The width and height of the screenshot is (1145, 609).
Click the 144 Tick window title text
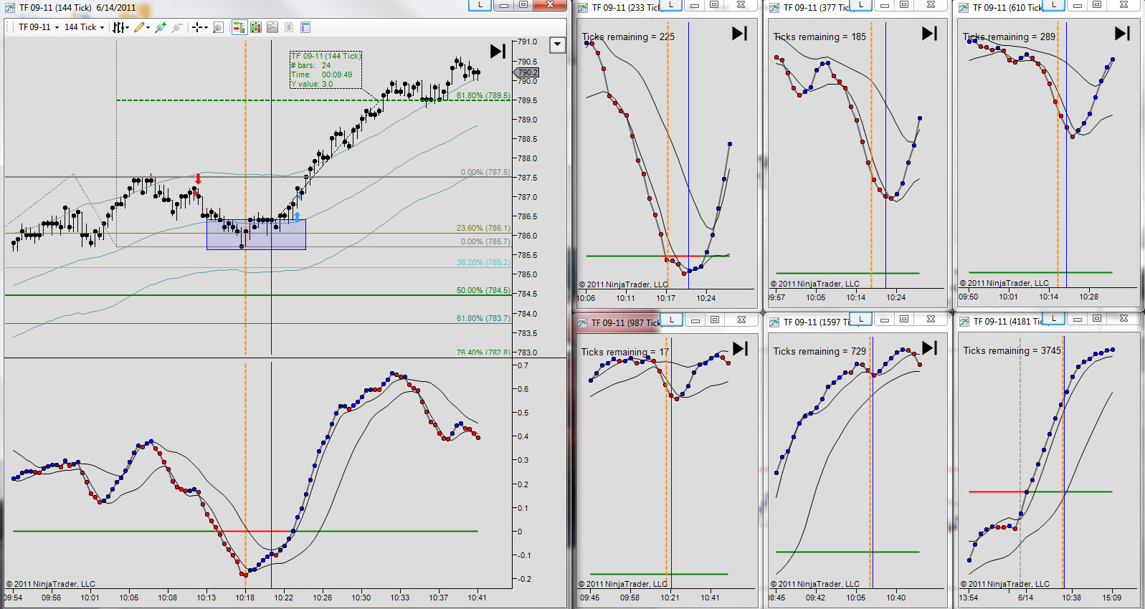77,7
